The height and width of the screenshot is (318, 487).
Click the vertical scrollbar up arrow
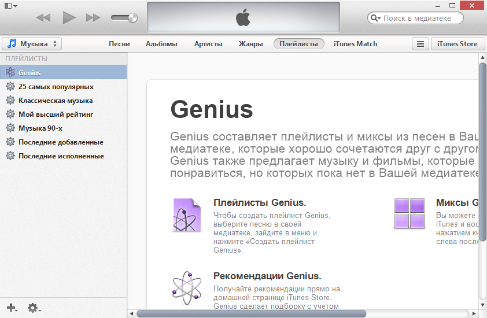pos(482,57)
